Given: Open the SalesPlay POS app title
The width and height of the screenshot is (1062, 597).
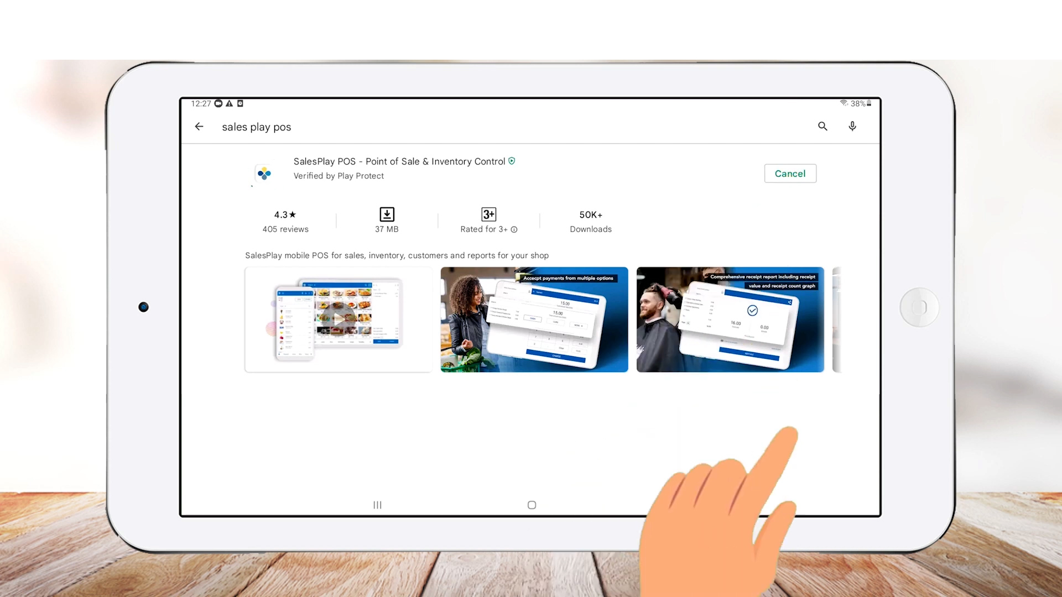Looking at the screenshot, I should click(399, 161).
